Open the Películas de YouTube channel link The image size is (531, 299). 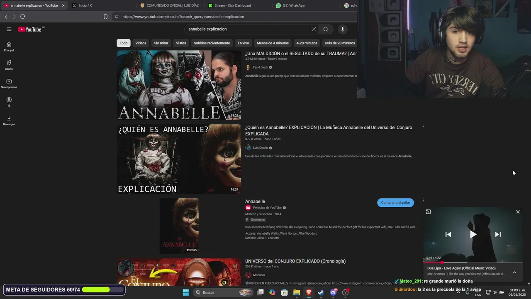267,208
